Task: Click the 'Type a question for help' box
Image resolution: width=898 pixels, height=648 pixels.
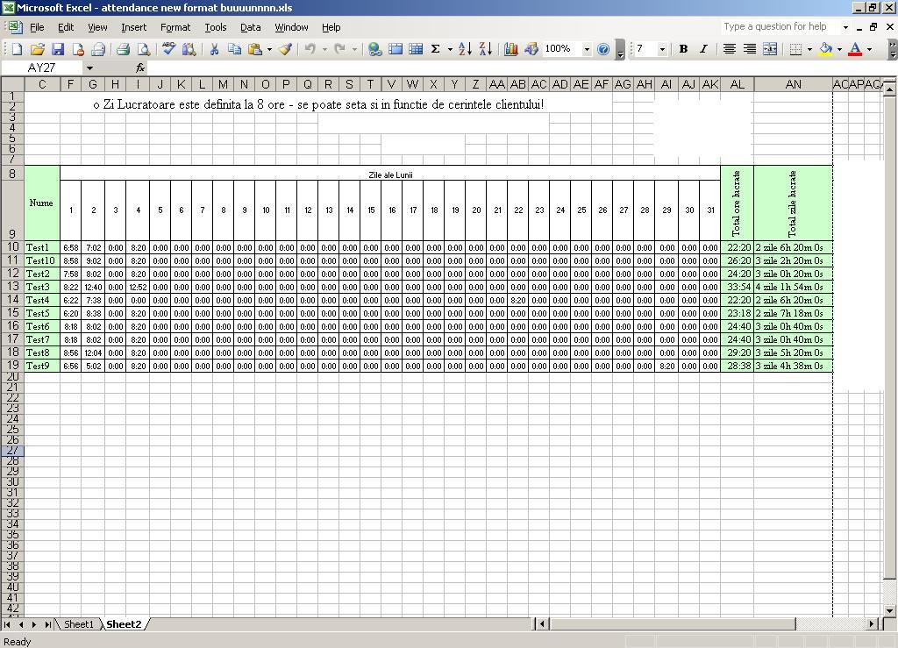Action: (780, 27)
